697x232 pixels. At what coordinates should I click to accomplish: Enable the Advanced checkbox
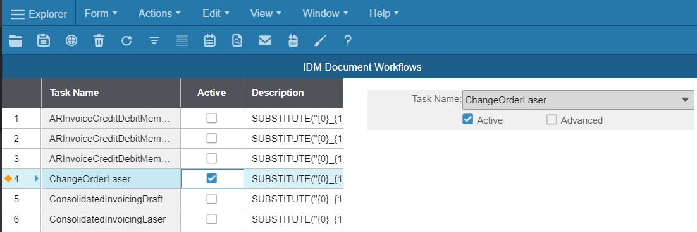[552, 120]
